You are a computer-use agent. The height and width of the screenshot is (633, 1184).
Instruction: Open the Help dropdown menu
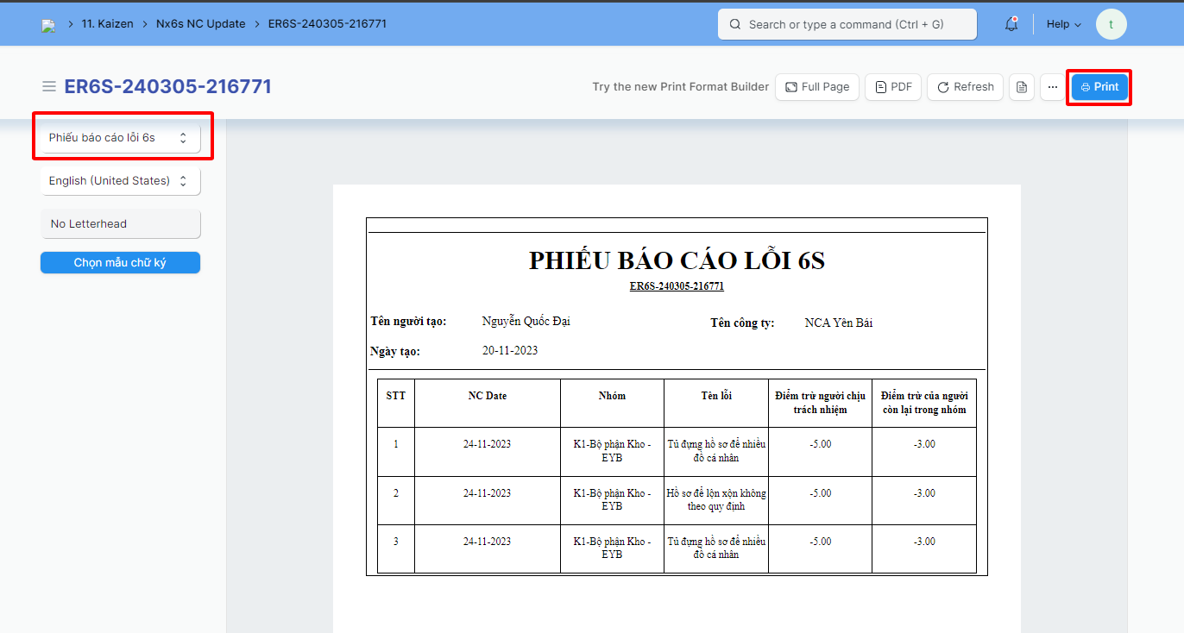(1063, 25)
